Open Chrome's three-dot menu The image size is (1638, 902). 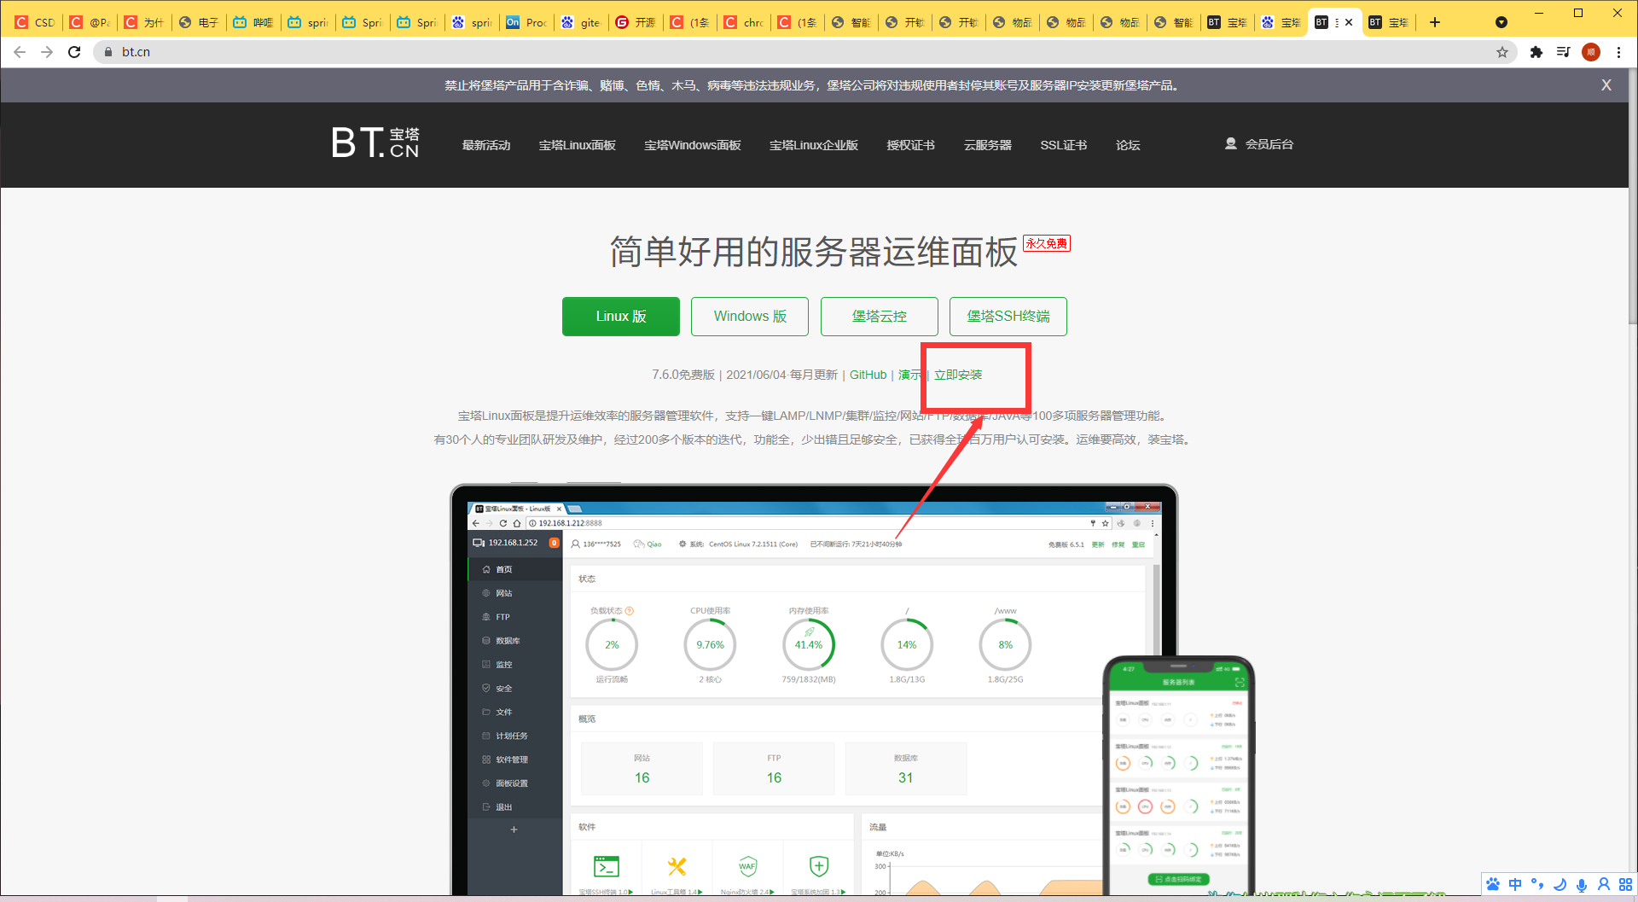click(1619, 52)
